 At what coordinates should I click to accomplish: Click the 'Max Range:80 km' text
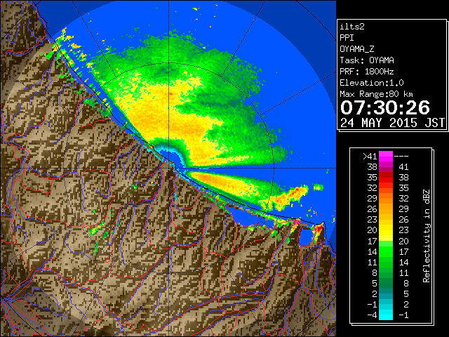376,94
